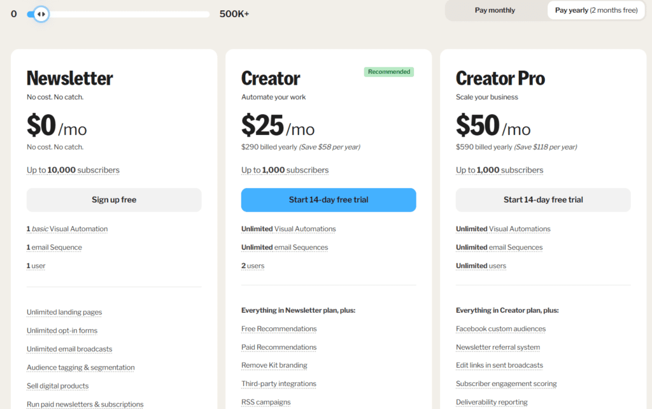Open Newsletter referral system link

(x=498, y=347)
